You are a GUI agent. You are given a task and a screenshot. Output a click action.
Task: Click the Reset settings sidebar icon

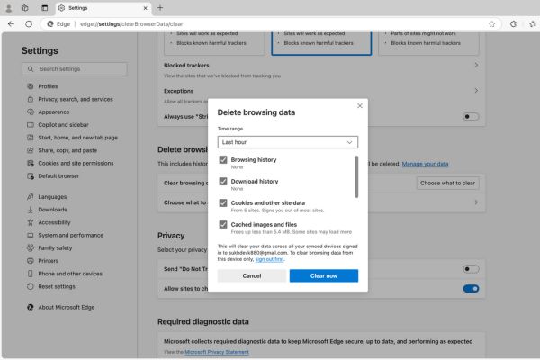pos(31,286)
